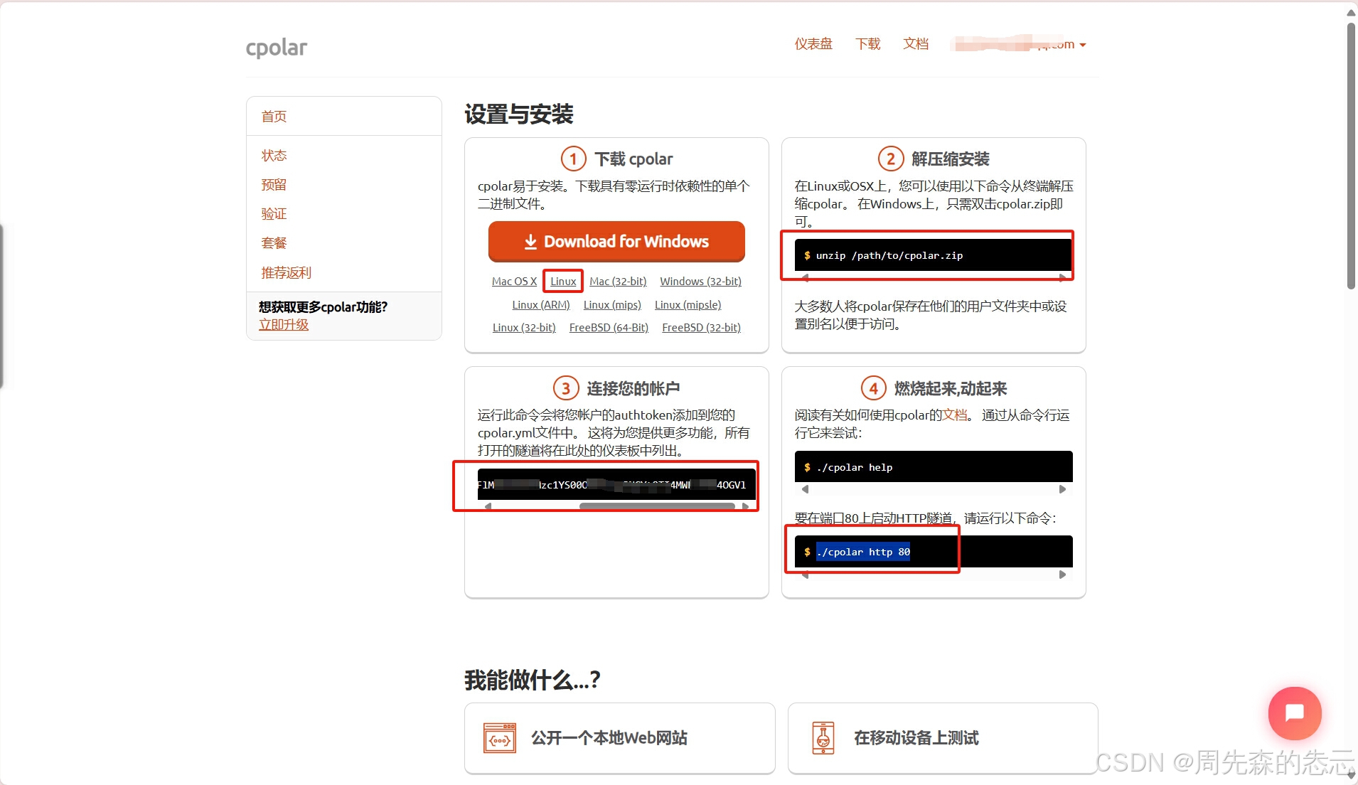Click the download arrow icon on Windows button
This screenshot has height=785, width=1358.
tap(530, 242)
